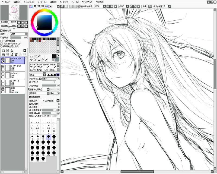Click the new layer icon

[x=3, y=50]
